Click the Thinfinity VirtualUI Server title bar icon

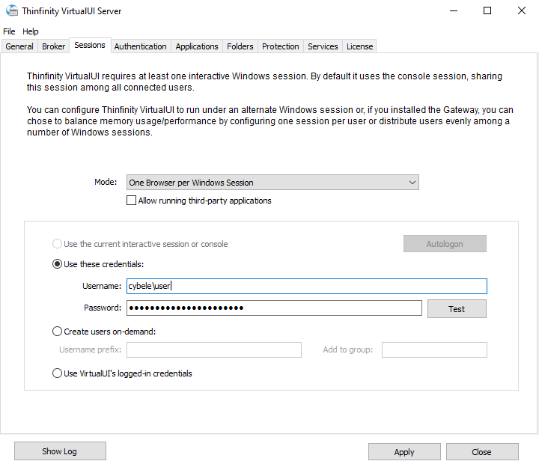pyautogui.click(x=12, y=10)
